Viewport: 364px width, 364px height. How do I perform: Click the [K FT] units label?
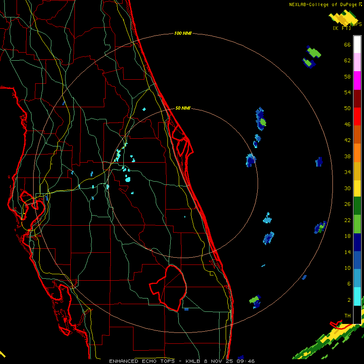(x=342, y=28)
